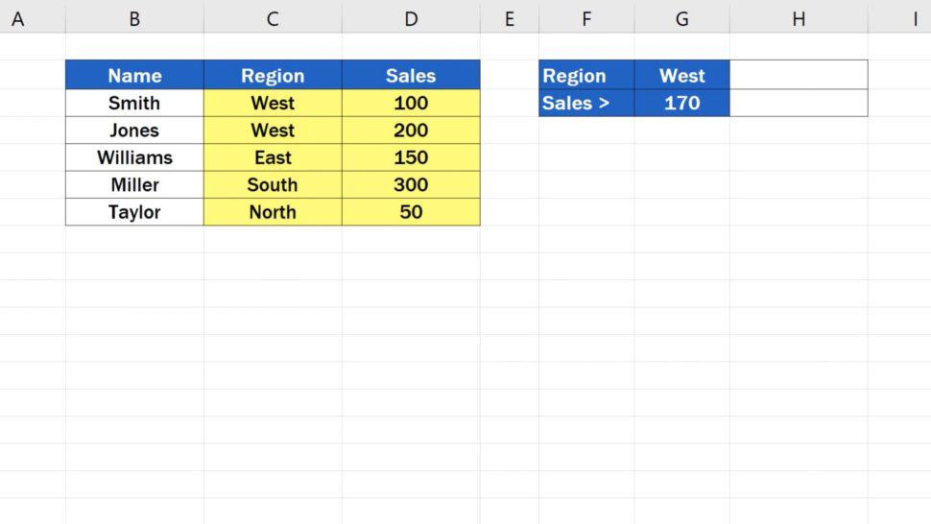
Task: Select the "Sales >" criteria label cell
Action: tap(586, 103)
